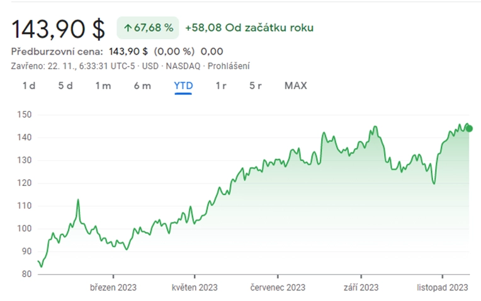Show the MAX range chart

pos(295,85)
